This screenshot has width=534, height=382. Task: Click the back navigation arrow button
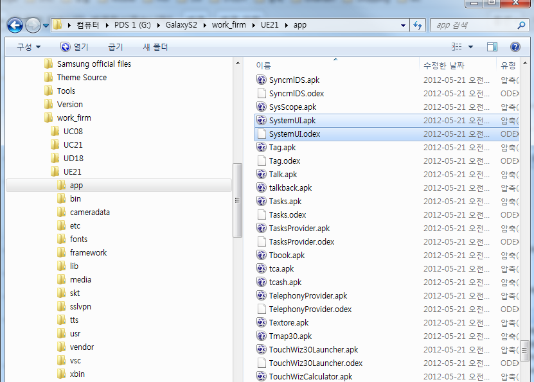[15, 26]
